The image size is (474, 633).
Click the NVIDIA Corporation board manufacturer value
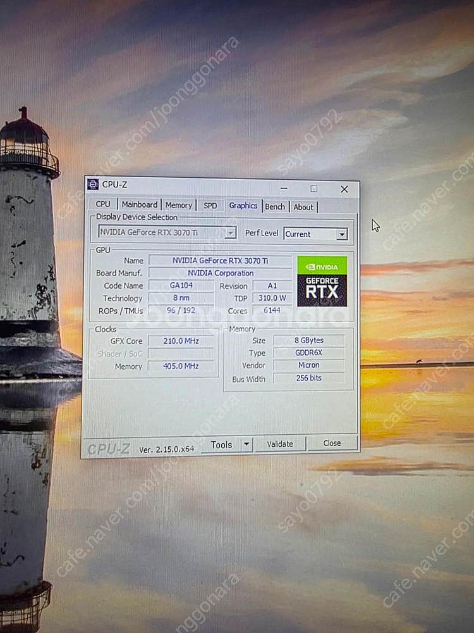220,273
